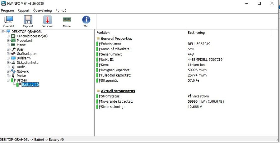
Task: Click the Portar plug icon
Action: pos(13,76)
